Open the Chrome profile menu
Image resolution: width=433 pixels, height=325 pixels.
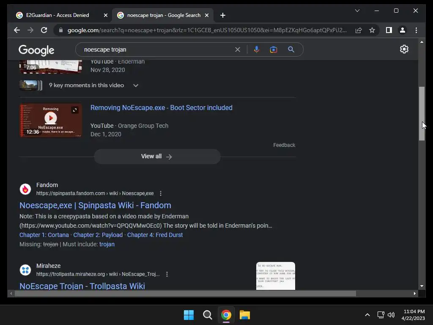point(403,30)
